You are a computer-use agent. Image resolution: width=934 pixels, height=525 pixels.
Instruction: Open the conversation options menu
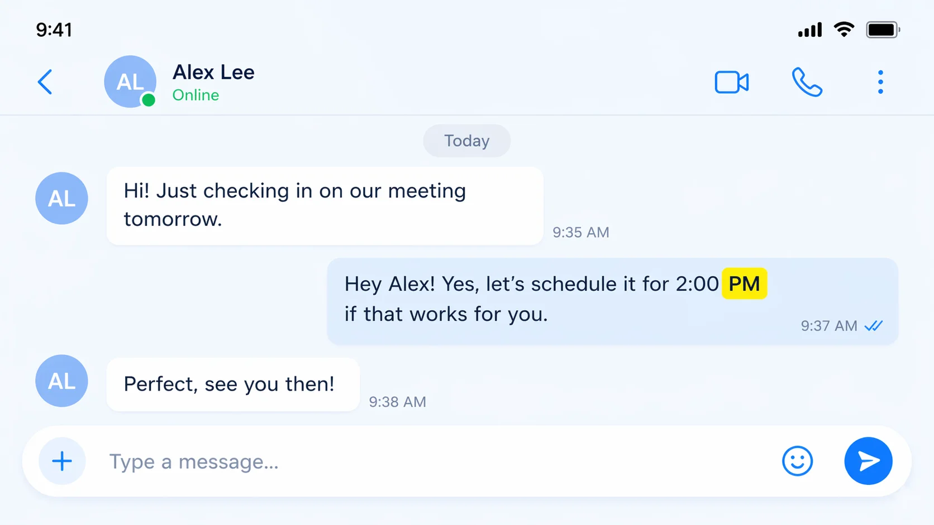[x=880, y=81]
